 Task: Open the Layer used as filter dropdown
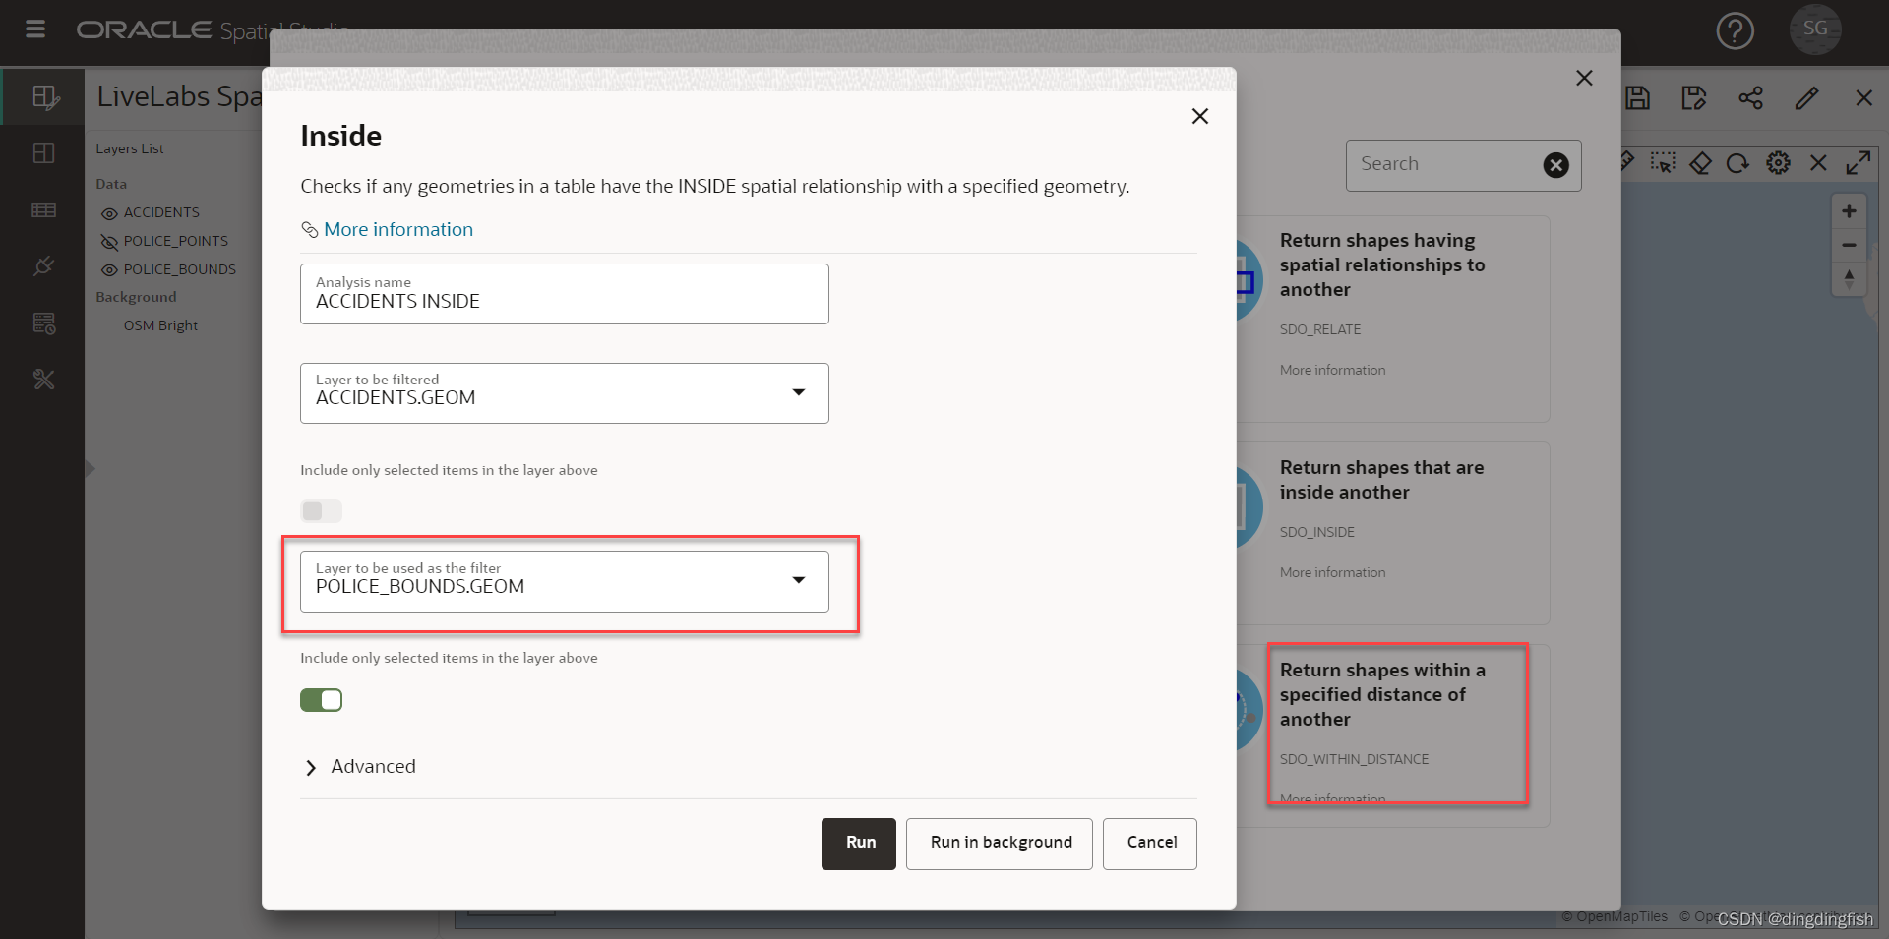tap(564, 581)
